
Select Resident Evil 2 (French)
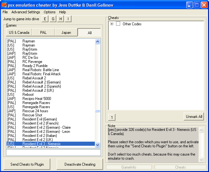pos(51,123)
